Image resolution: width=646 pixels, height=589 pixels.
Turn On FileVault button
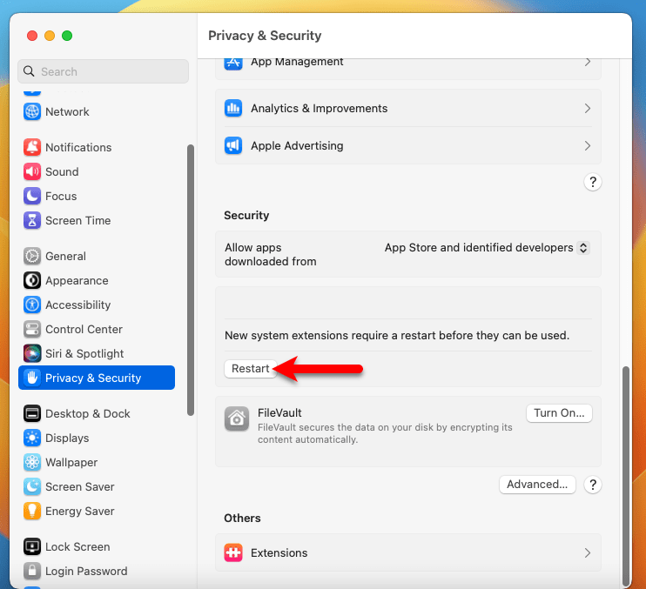point(559,413)
